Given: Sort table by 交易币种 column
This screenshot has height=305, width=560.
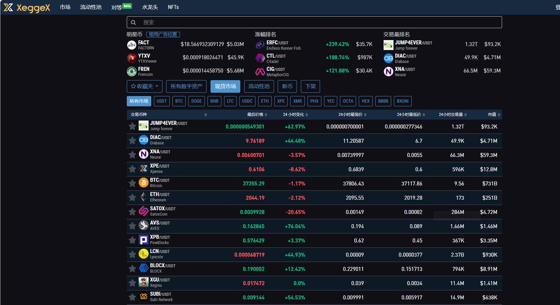Looking at the screenshot, I should tap(168, 114).
